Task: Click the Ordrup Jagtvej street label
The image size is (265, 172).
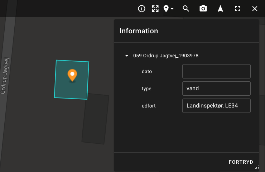Action: (x=5, y=76)
